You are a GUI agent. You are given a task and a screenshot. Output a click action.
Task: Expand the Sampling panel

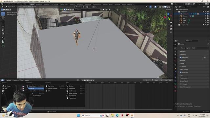coord(194,52)
